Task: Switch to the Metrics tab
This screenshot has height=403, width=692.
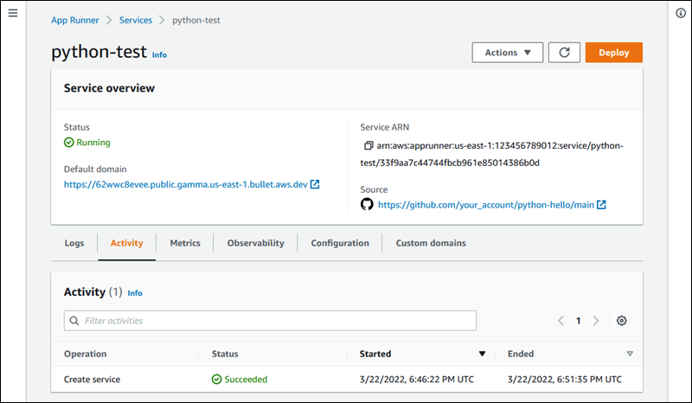Action: click(185, 243)
